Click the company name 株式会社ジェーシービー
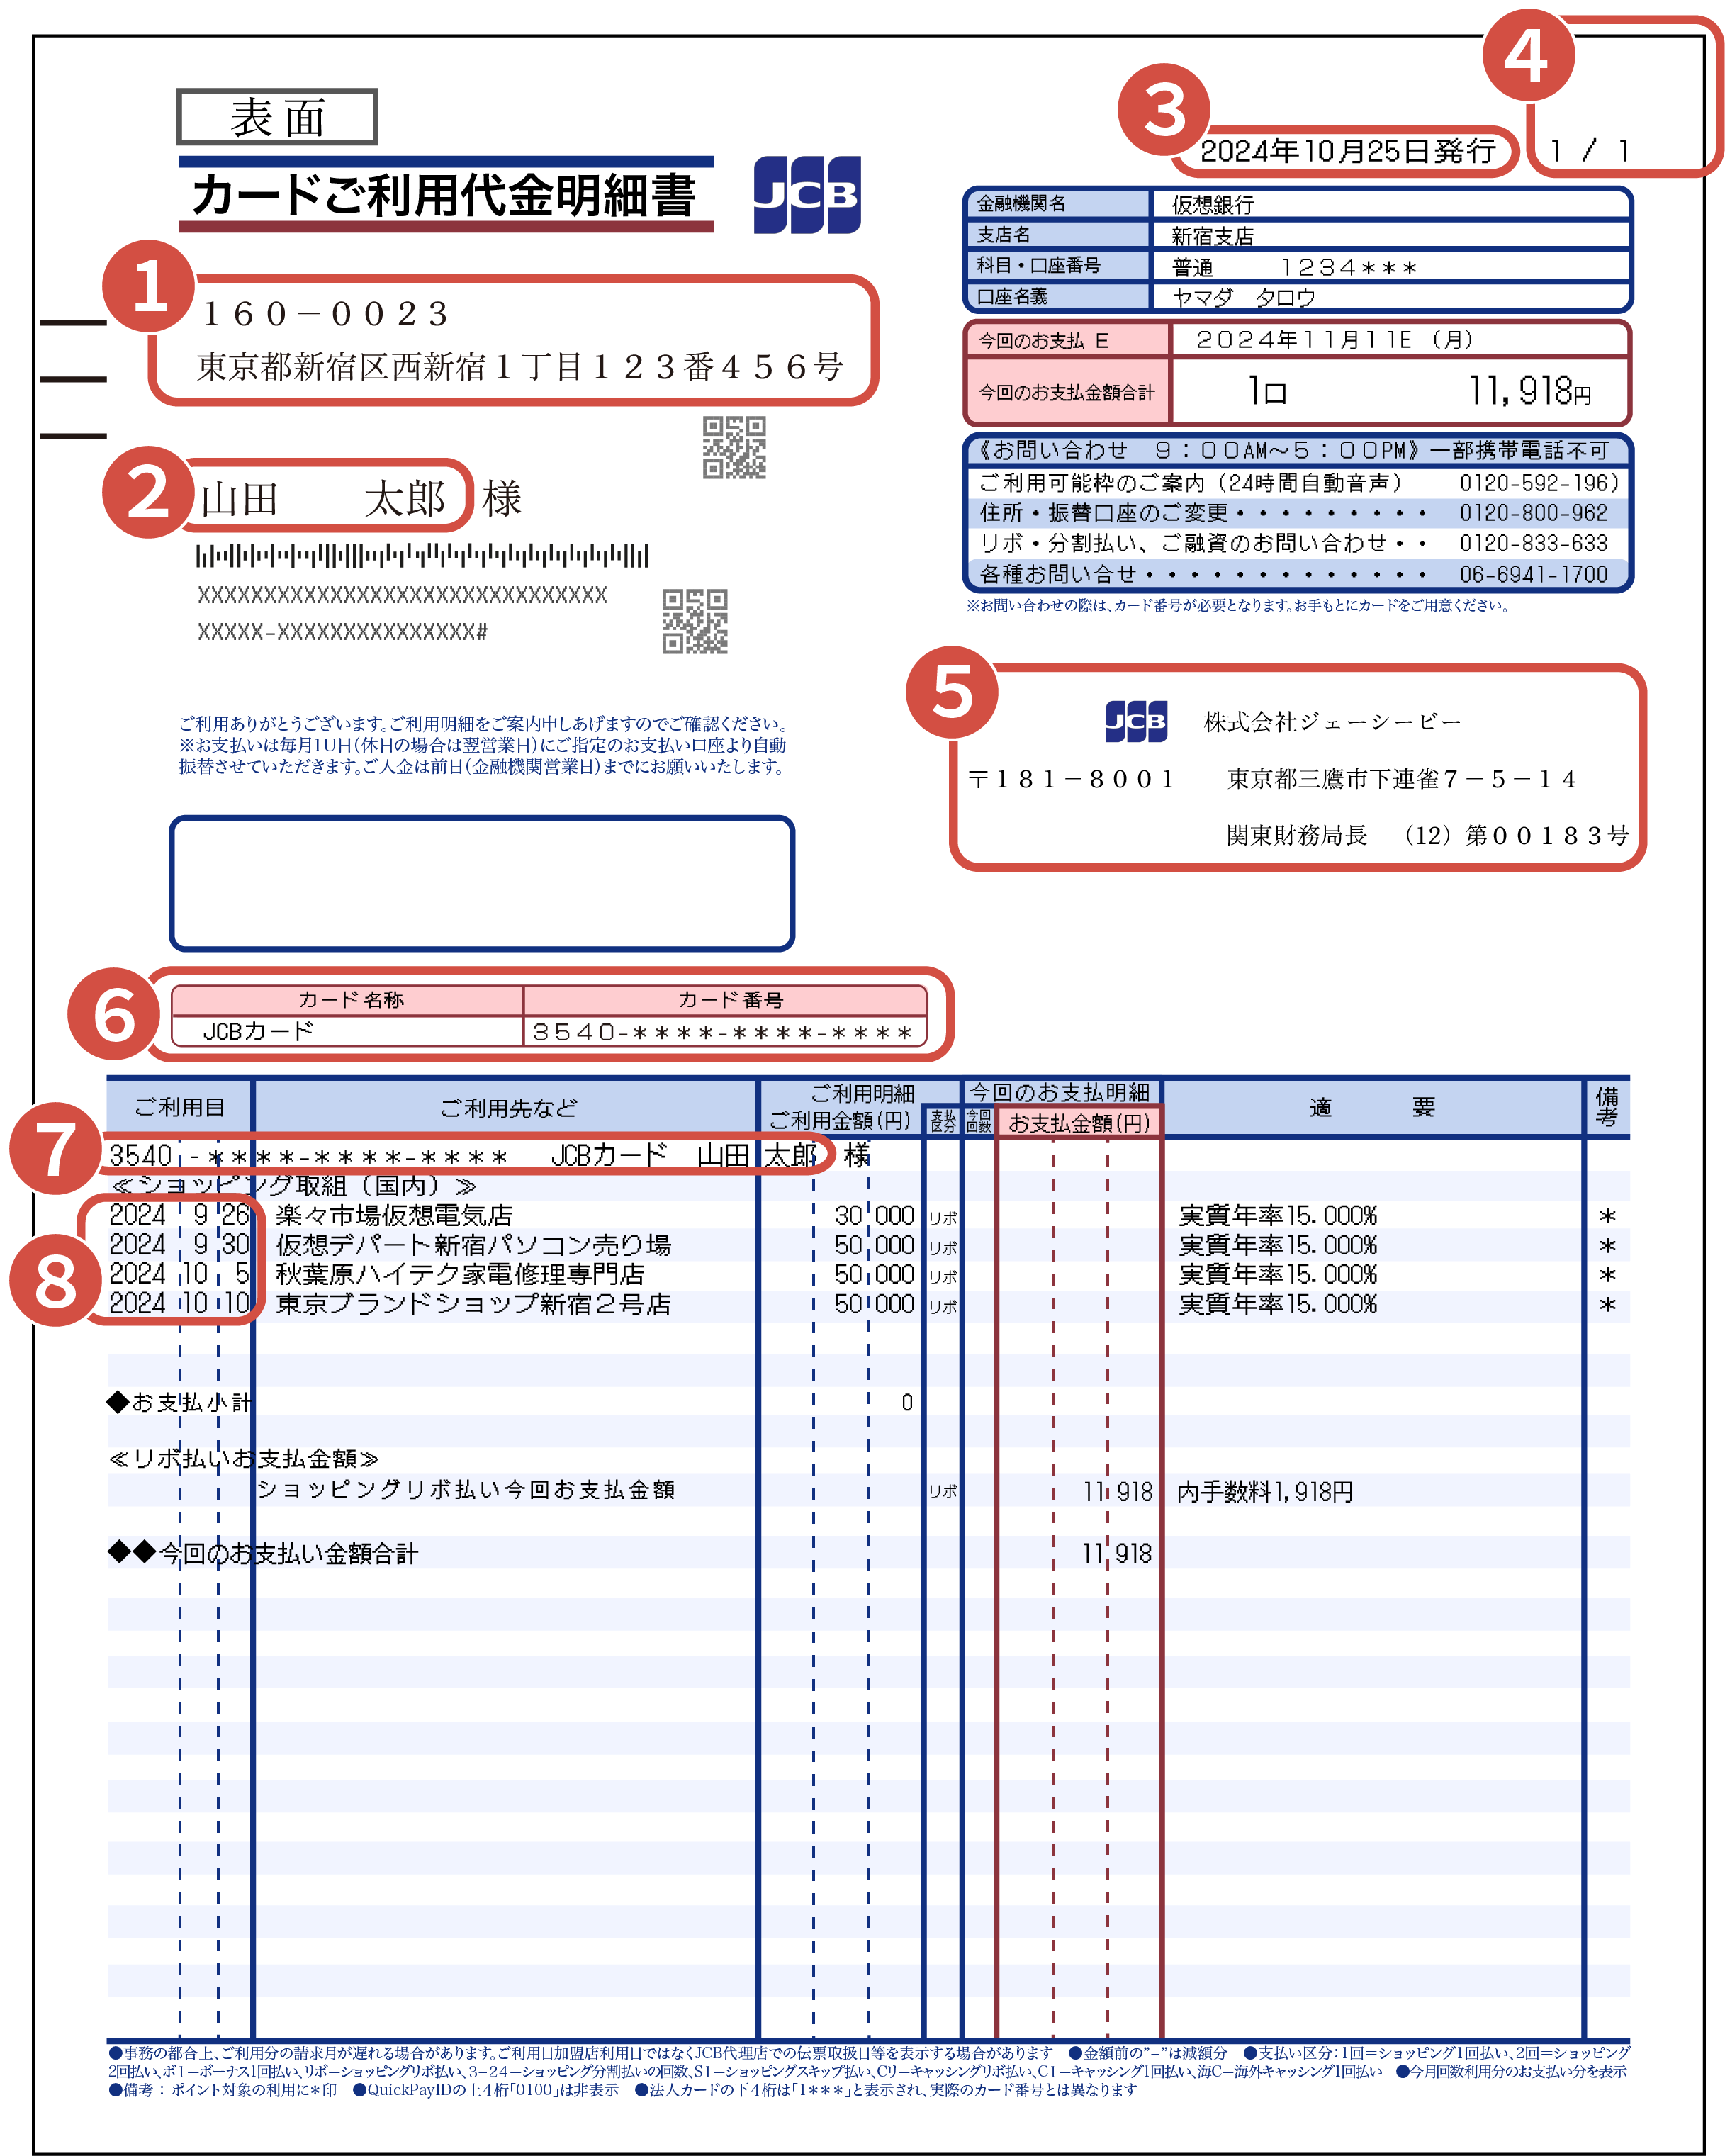This screenshot has width=1725, height=2156. (1332, 722)
